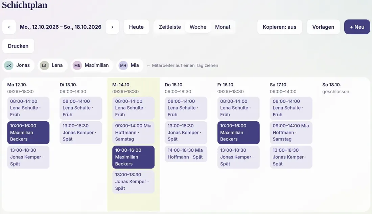Open Wednesday Maximilian Beckers 10:00–16:00 shift
372x214 pixels.
[x=133, y=157]
